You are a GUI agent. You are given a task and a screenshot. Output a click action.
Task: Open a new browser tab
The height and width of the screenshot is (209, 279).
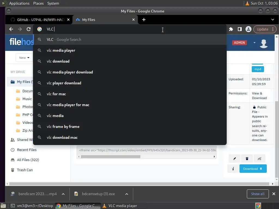(x=144, y=20)
